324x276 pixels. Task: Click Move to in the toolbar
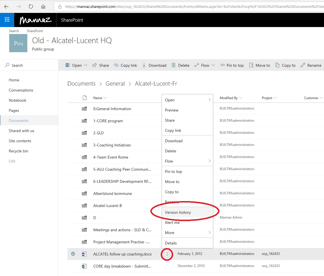(x=260, y=65)
